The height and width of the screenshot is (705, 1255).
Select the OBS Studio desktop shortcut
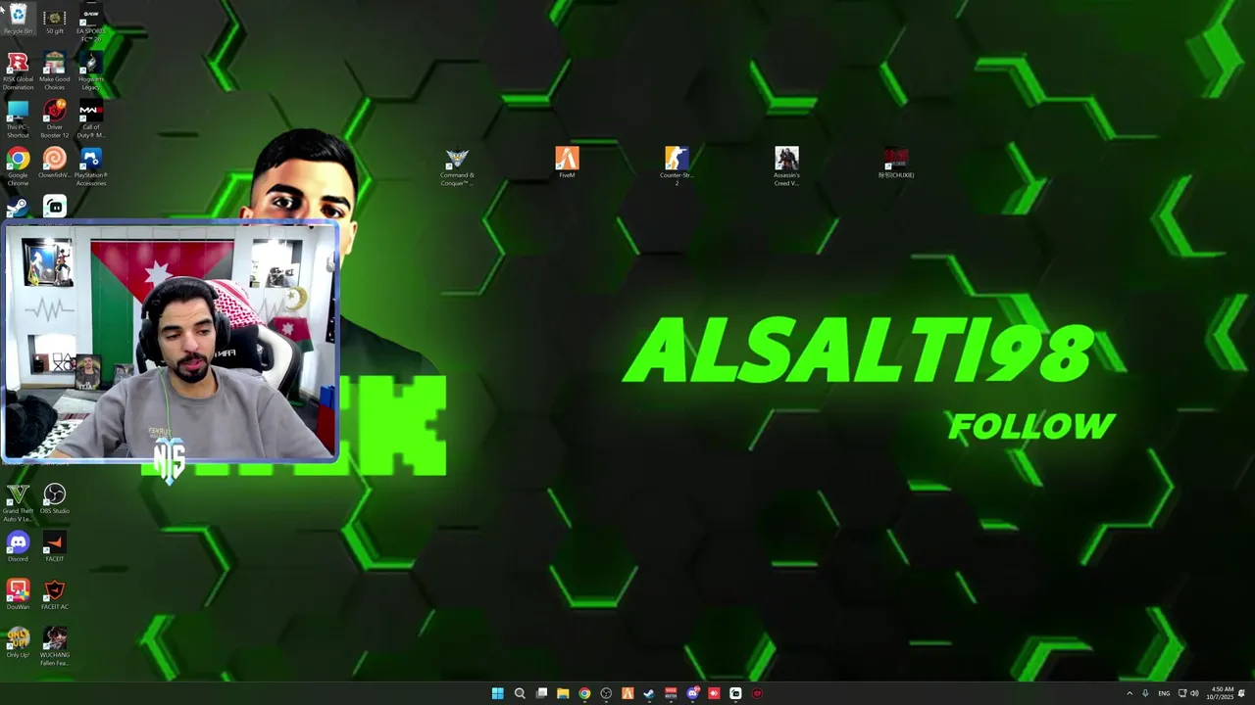coord(55,499)
